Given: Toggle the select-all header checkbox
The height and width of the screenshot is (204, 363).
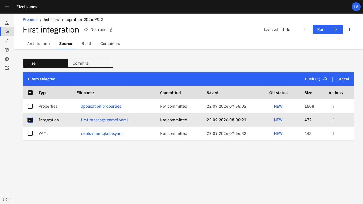Looking at the screenshot, I should 30,93.
